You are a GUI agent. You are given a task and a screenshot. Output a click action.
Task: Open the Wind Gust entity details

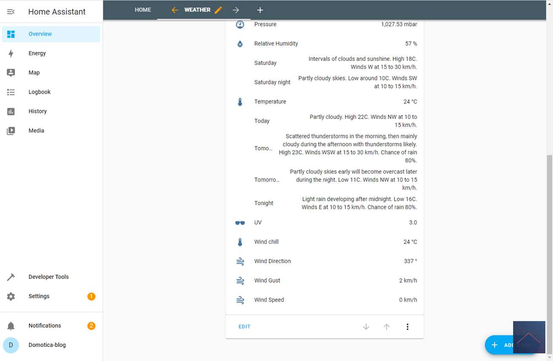tap(326, 281)
